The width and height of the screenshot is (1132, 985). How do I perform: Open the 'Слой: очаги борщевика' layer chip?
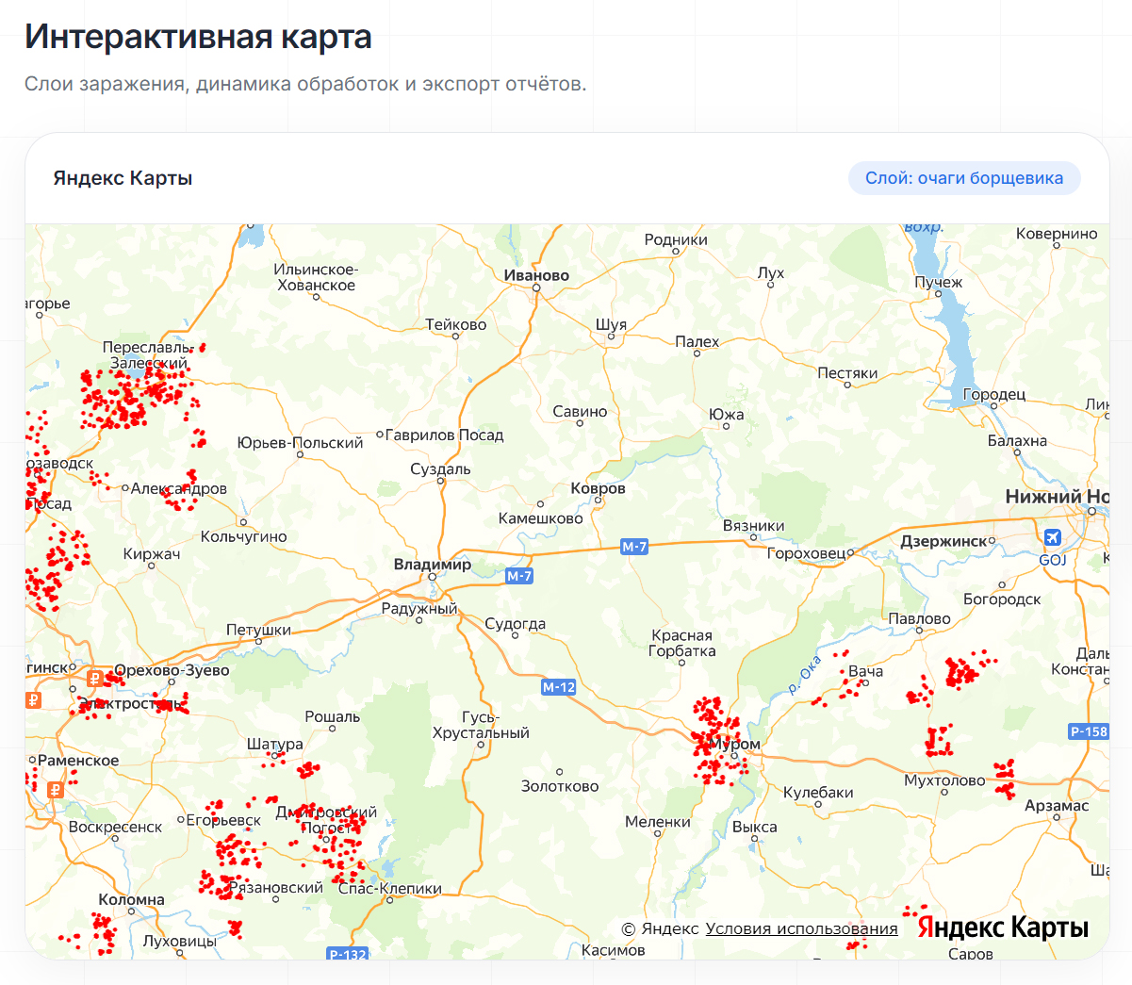point(964,177)
